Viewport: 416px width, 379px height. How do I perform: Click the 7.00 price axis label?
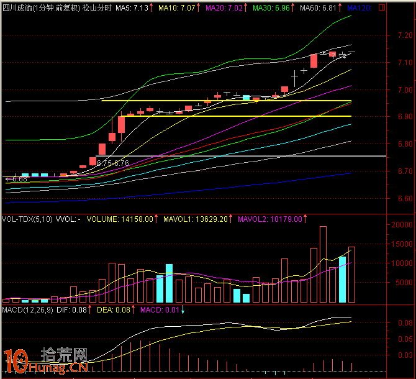pyautogui.click(x=405, y=90)
